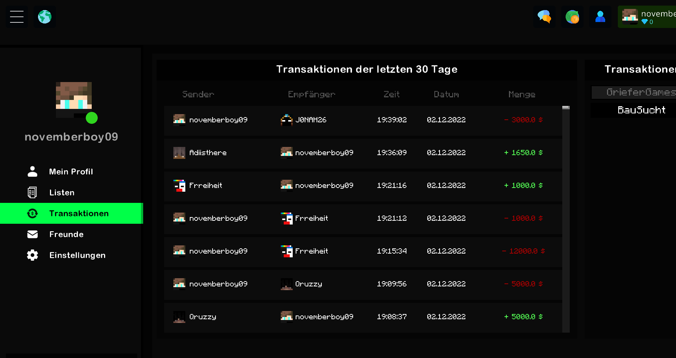676x358 pixels.
Task: Select Transaktionen in the sidebar
Action: pyautogui.click(x=72, y=213)
